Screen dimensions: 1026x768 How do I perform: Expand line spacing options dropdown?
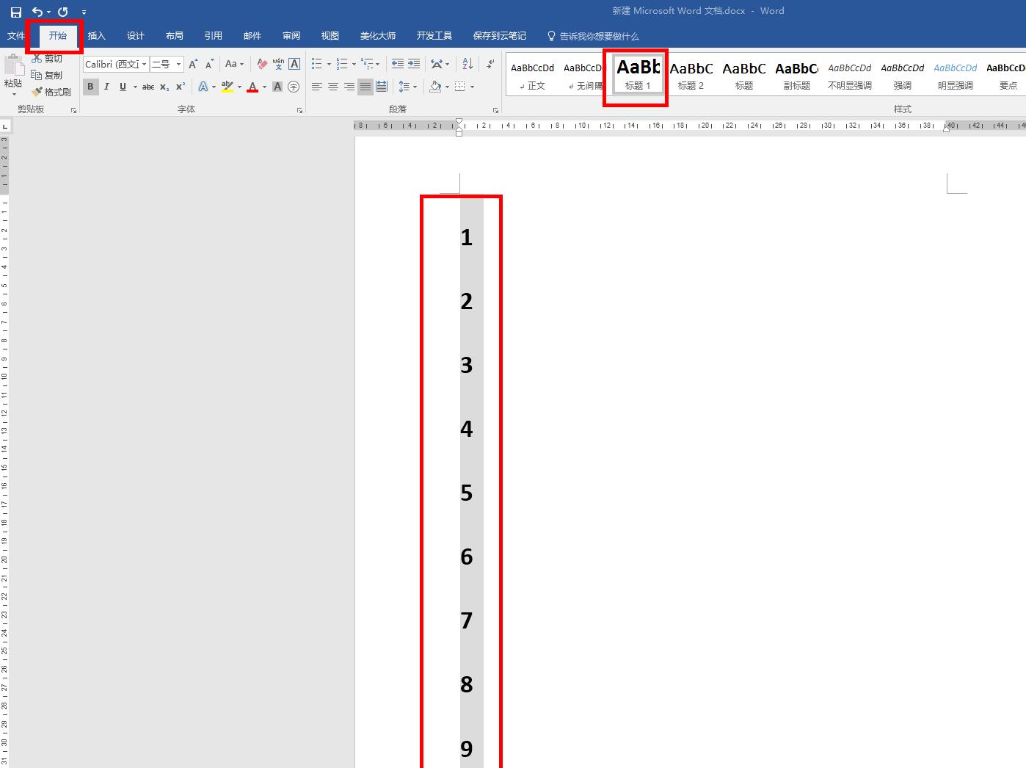(x=415, y=87)
